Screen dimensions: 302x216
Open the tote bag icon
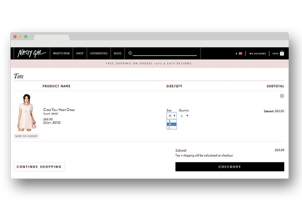click(x=282, y=53)
